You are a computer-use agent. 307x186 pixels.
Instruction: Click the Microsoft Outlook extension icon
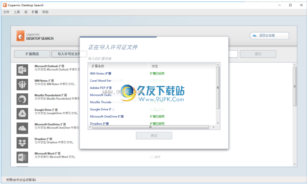coord(22,70)
